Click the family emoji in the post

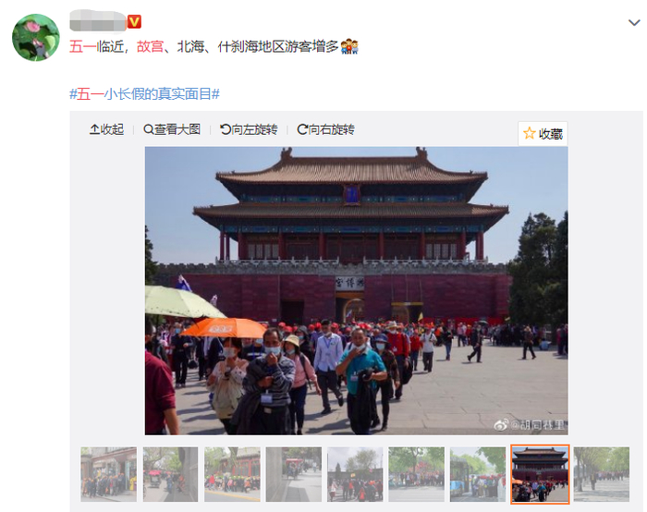point(349,46)
